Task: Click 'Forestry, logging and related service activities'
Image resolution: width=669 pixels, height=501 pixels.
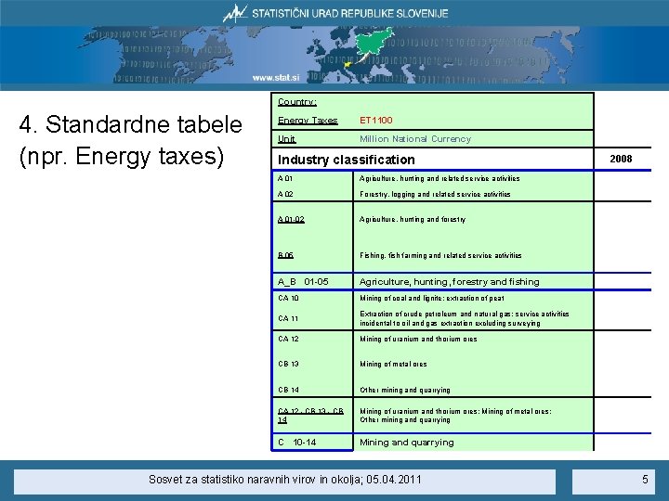Action: click(435, 194)
